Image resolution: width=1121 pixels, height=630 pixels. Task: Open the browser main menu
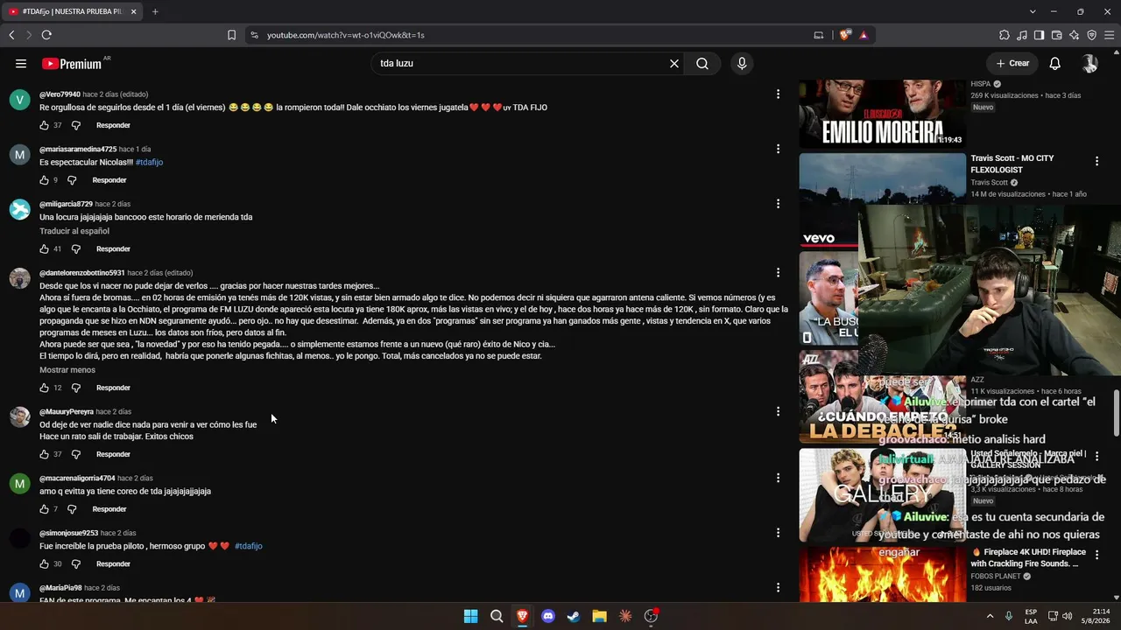pyautogui.click(x=1109, y=35)
